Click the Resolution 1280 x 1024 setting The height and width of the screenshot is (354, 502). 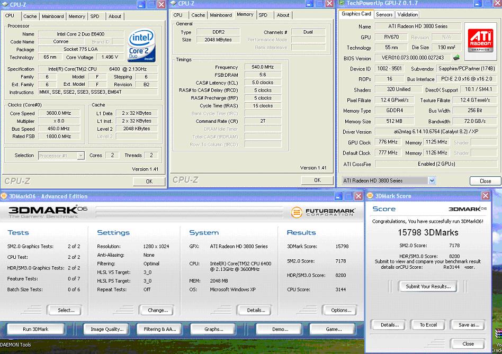point(156,246)
